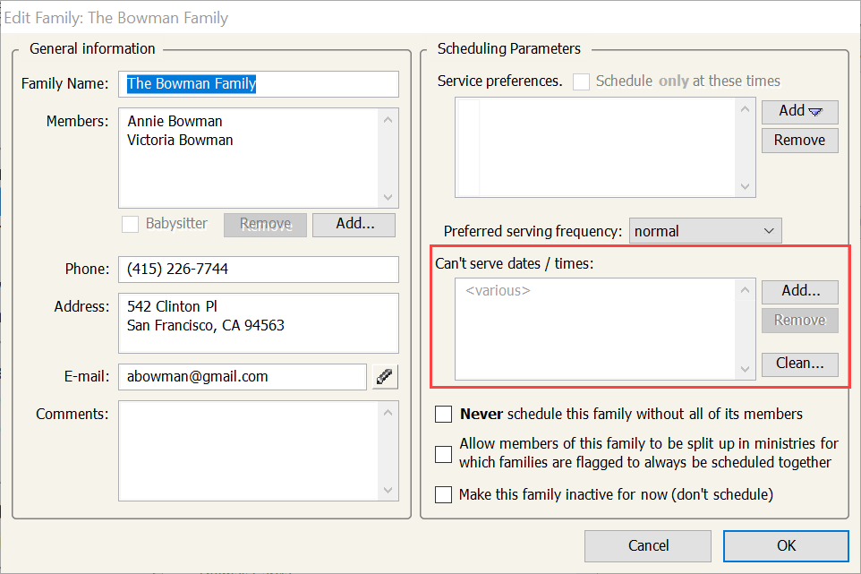
Task: Open the service preferences Add dropdown
Action: [x=799, y=111]
